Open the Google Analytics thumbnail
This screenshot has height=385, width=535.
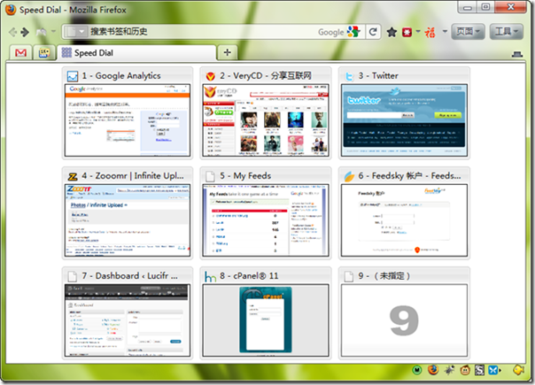coord(128,120)
